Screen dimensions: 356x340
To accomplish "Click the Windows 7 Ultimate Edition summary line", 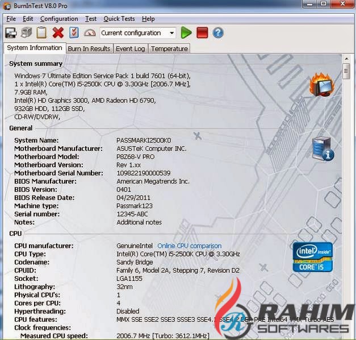I will [x=103, y=76].
